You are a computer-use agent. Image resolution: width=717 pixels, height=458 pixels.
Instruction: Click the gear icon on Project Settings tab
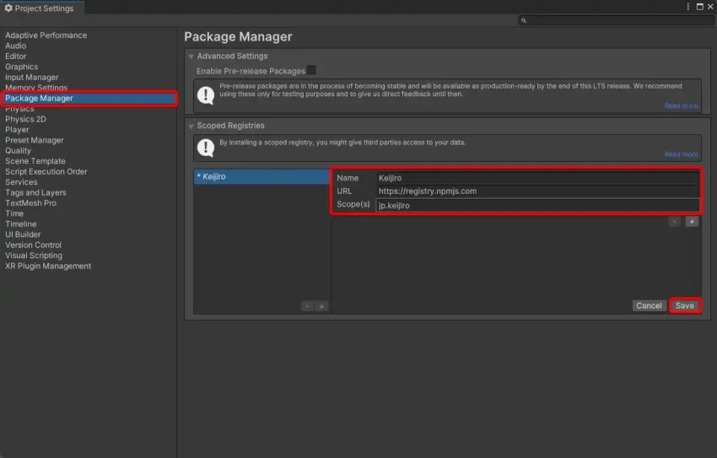(8, 8)
